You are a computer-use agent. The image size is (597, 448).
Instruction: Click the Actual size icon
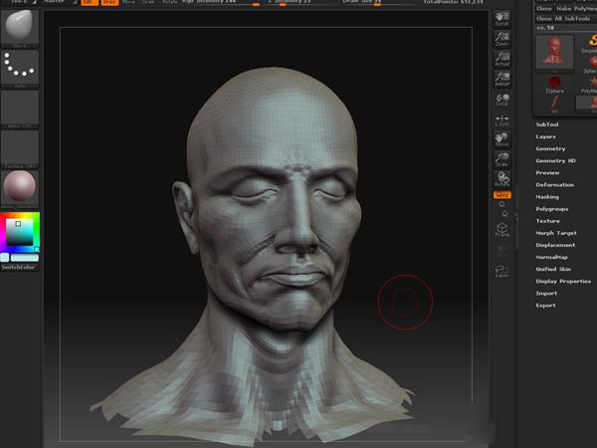[x=502, y=59]
